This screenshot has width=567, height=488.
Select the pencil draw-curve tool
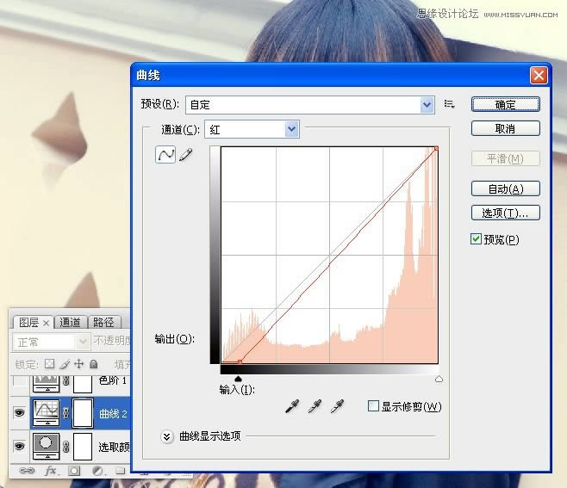pos(185,155)
